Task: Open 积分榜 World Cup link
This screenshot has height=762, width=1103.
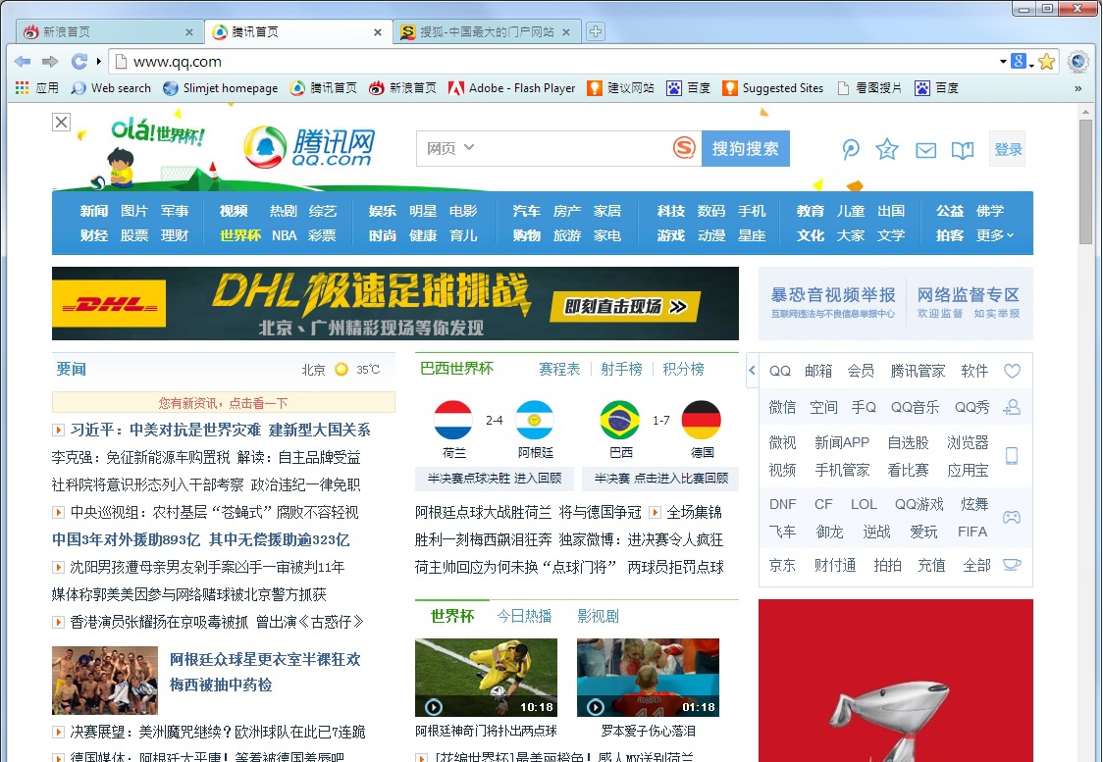Action: coord(683,369)
